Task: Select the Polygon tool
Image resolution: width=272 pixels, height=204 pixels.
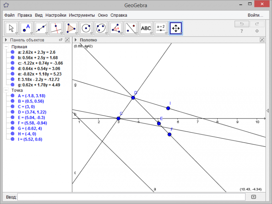Action: click(71, 28)
